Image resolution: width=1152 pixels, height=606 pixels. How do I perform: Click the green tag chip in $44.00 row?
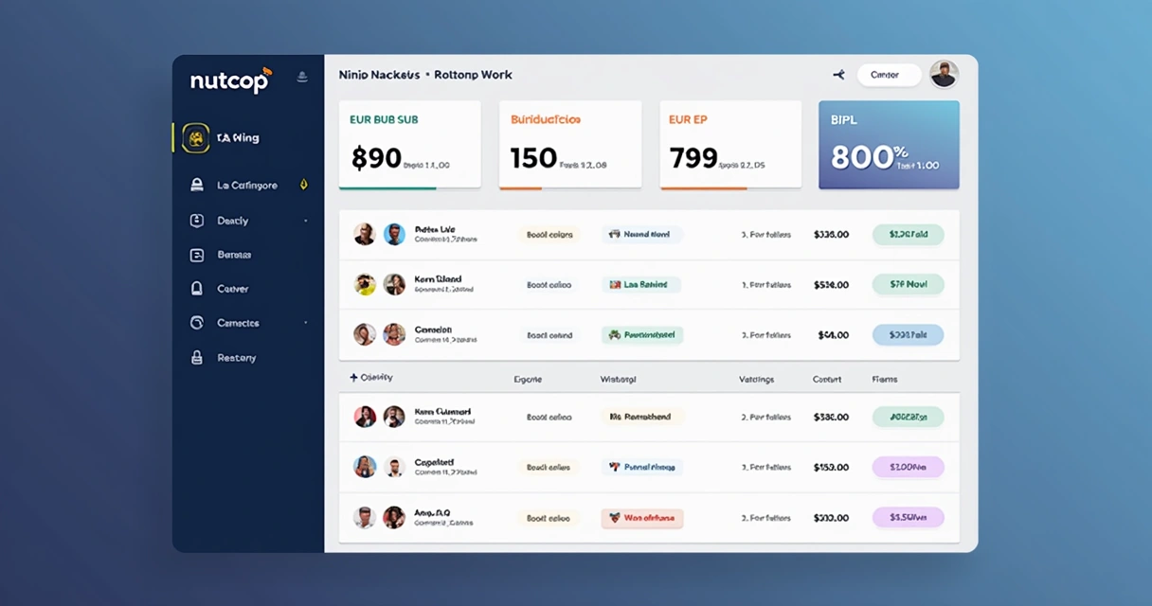click(642, 334)
